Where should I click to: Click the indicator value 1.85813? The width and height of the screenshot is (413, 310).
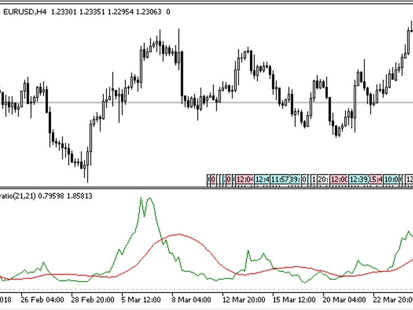[x=80, y=196]
